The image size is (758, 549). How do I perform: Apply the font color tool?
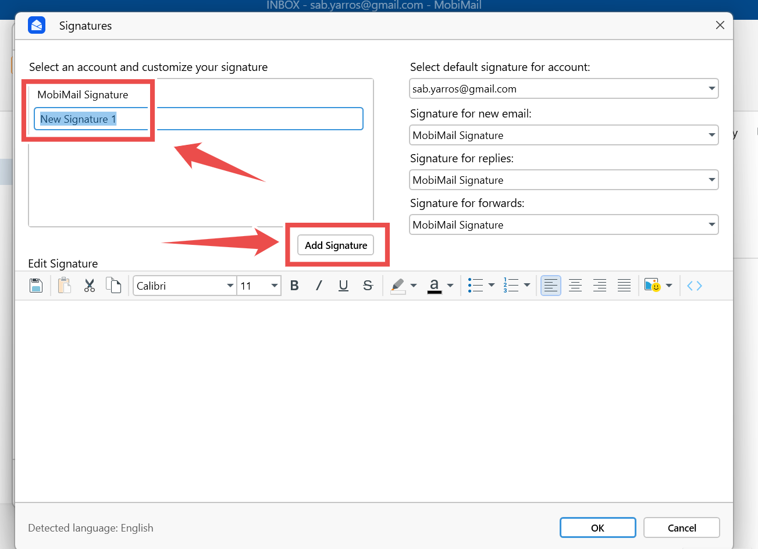click(x=435, y=286)
